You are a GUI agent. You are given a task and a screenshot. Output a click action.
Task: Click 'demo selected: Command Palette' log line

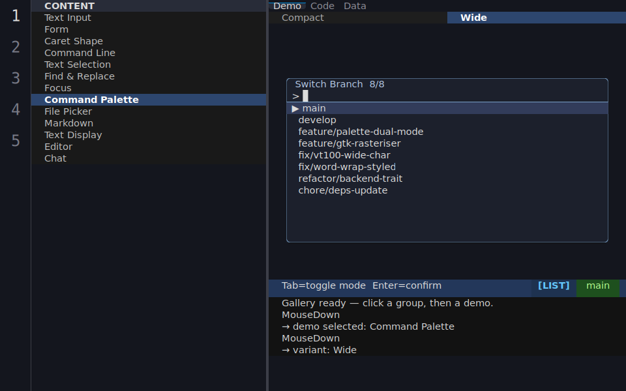[x=368, y=326]
